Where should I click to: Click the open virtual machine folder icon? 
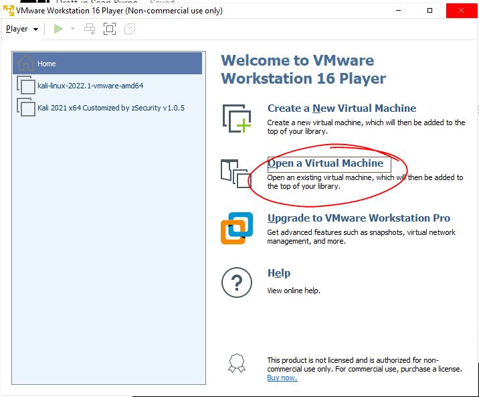click(x=236, y=173)
